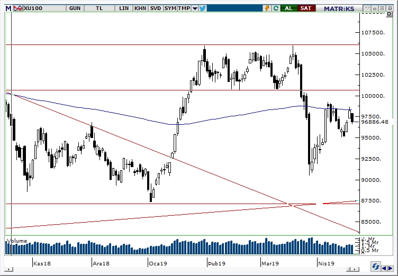Shift chart forward with blue right arrow

[x=390, y=268]
